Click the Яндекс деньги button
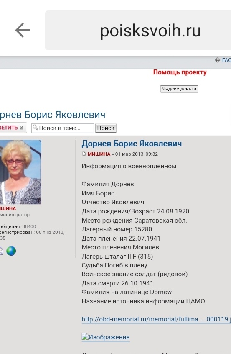The height and width of the screenshot is (354, 231). point(179,89)
